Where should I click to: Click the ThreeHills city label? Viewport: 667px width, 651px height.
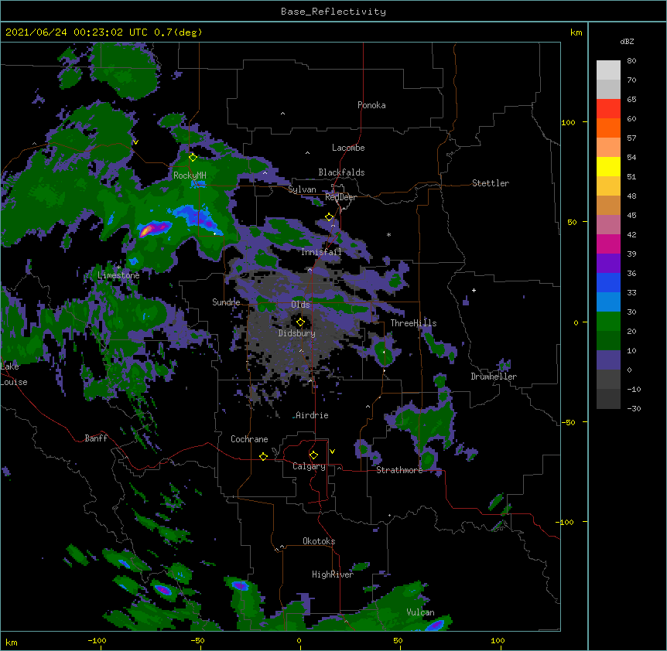413,323
